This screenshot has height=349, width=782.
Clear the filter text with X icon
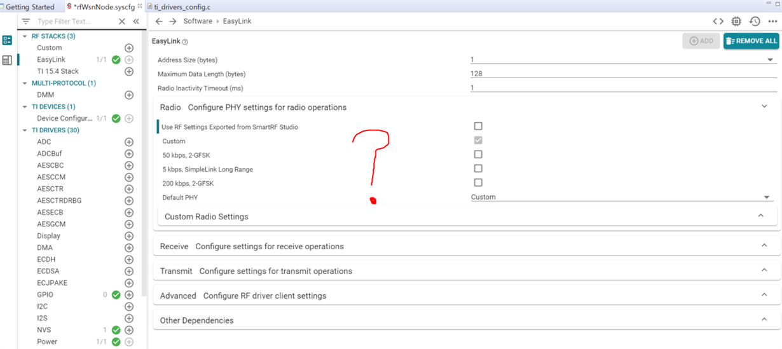click(x=122, y=21)
